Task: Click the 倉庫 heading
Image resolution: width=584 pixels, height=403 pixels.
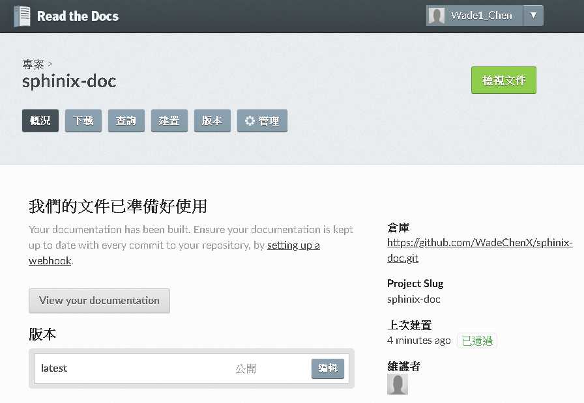Action: tap(398, 228)
